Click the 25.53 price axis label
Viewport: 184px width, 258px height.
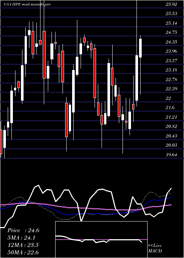coord(171,14)
